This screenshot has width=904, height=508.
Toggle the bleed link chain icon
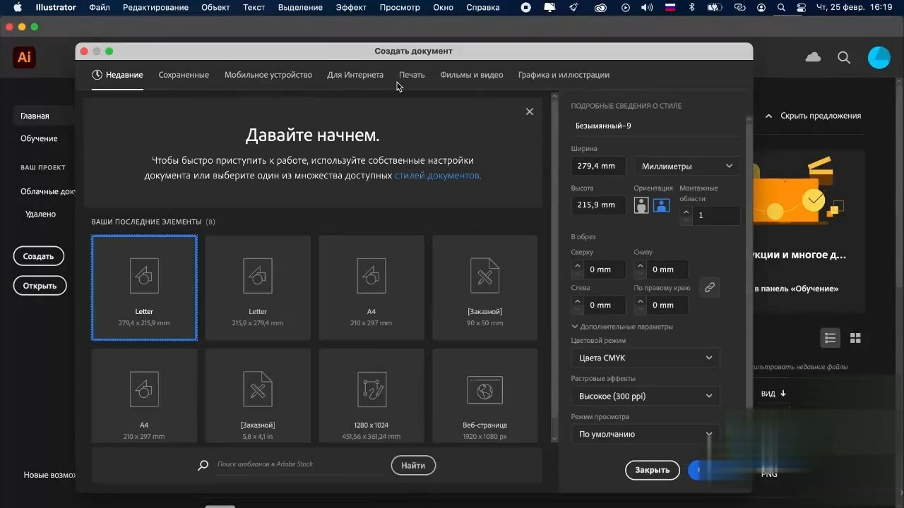pyautogui.click(x=710, y=287)
